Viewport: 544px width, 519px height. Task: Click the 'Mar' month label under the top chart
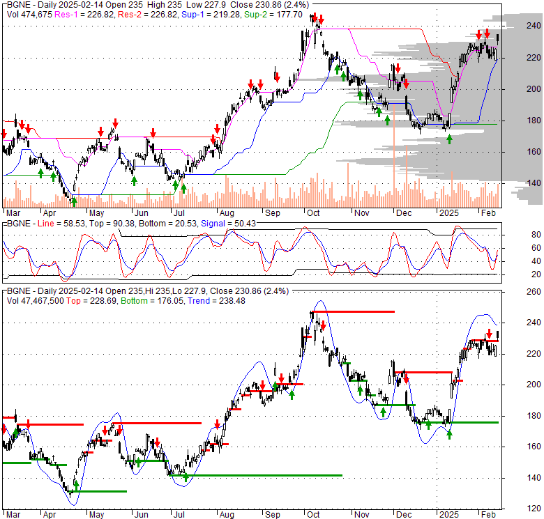(13, 213)
